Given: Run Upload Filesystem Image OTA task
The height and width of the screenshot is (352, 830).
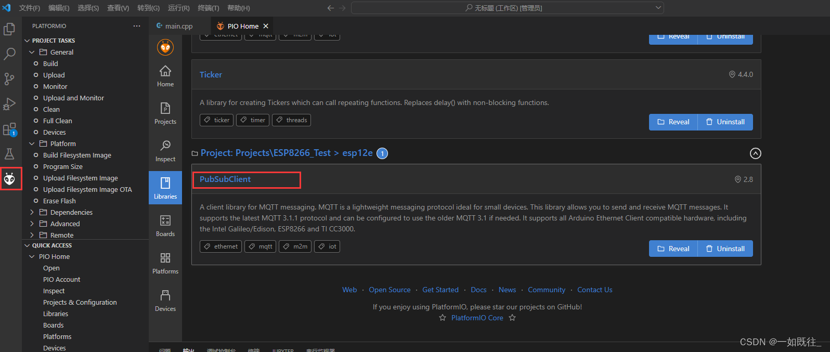Looking at the screenshot, I should click(87, 189).
